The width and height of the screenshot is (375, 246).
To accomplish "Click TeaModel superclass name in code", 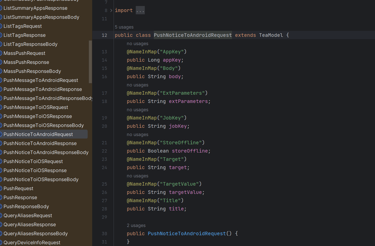I will (271, 35).
